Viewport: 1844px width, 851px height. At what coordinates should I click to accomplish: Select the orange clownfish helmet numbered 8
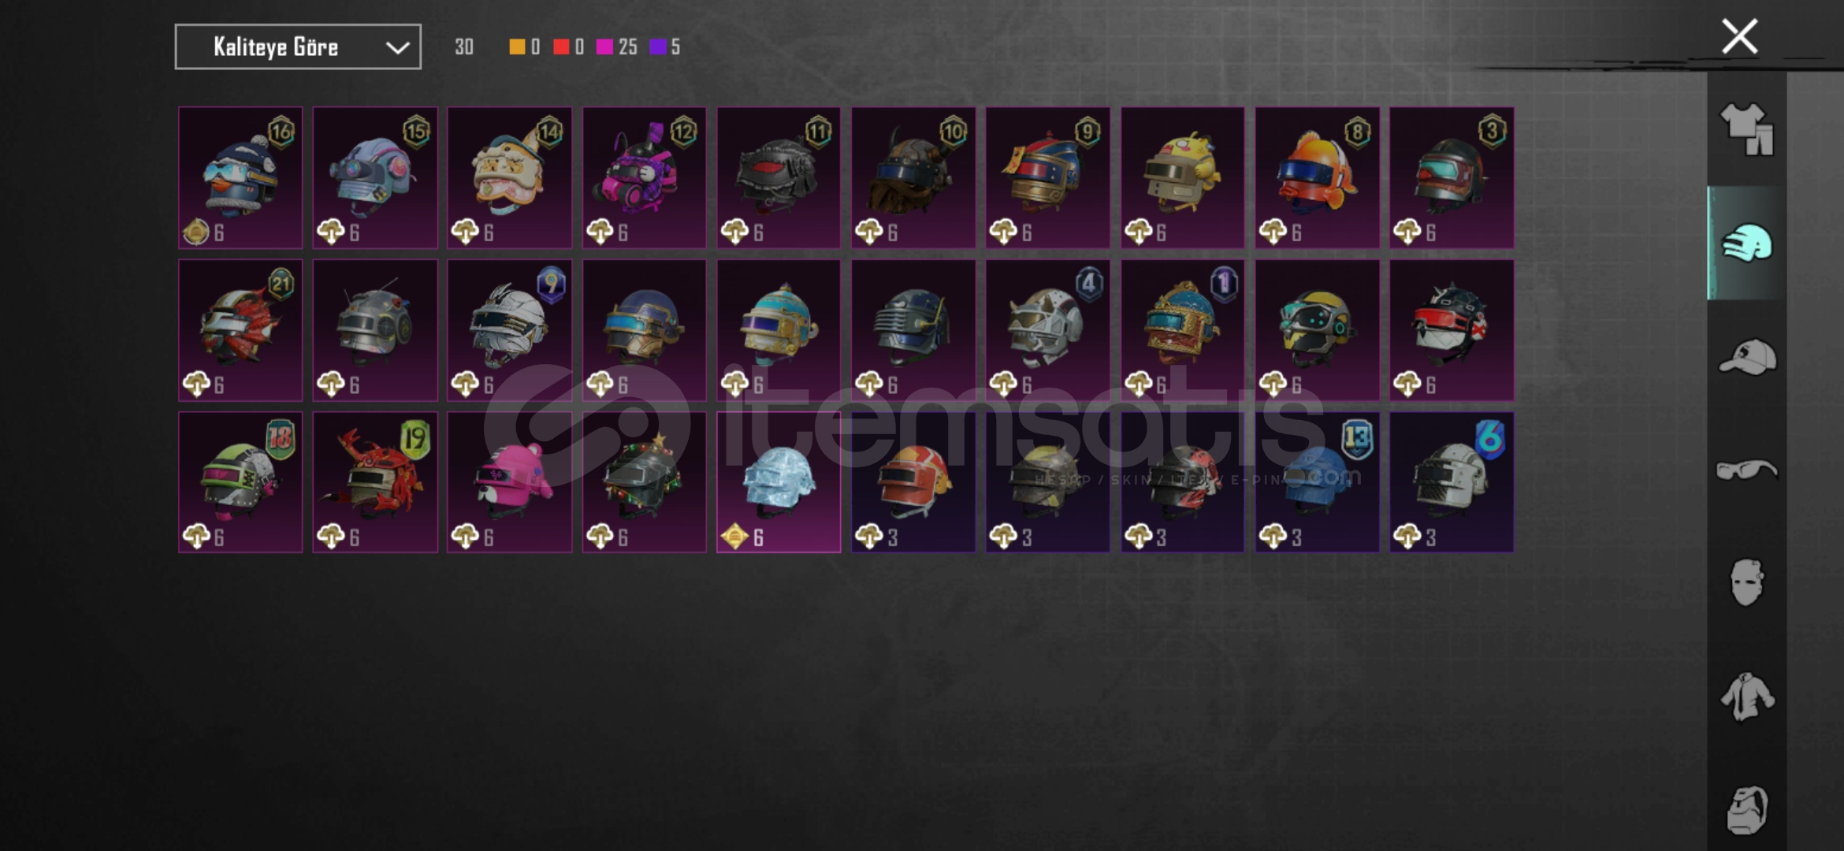(x=1317, y=178)
